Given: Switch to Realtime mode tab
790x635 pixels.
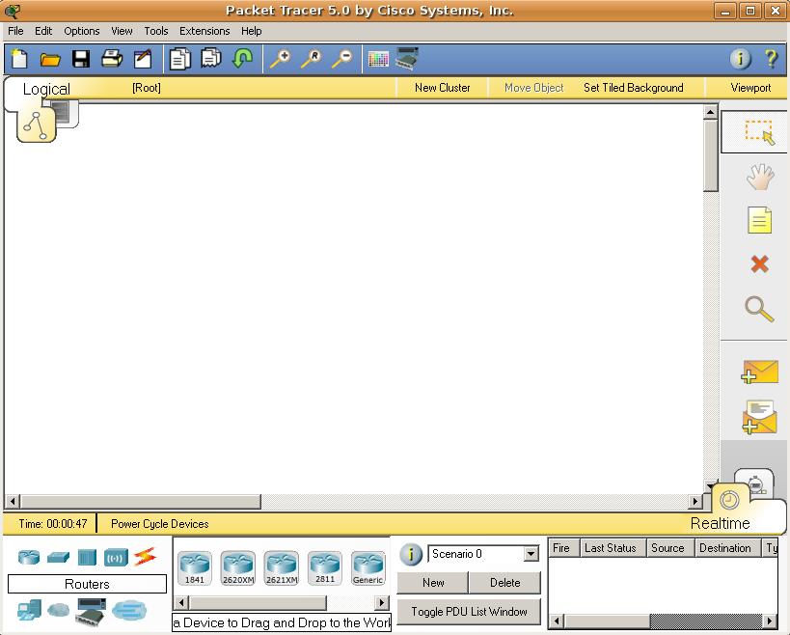Looking at the screenshot, I should coord(720,523).
